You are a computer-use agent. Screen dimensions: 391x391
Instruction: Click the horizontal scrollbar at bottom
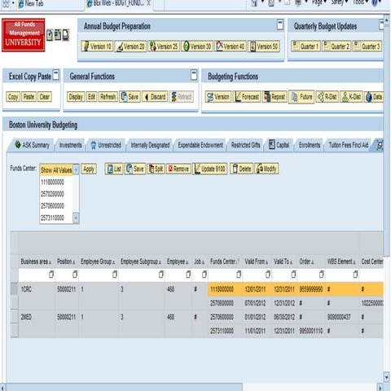coord(124,387)
